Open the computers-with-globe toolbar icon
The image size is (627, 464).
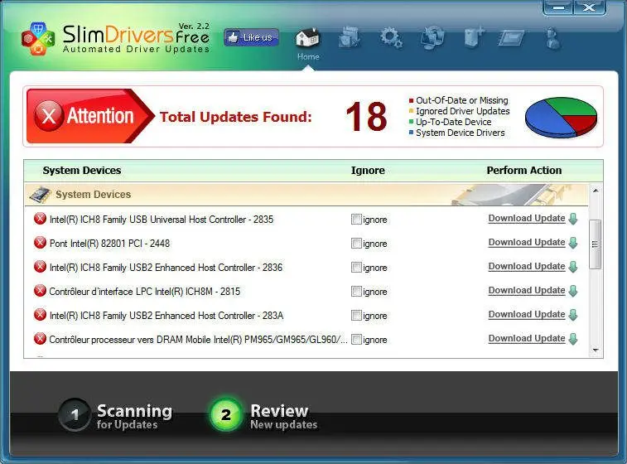[x=432, y=38]
